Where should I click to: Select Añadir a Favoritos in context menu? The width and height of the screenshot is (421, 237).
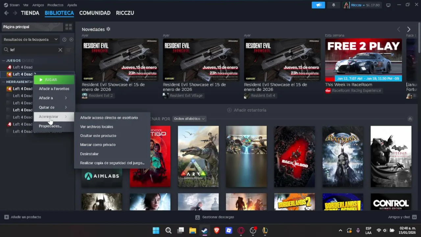[54, 89]
